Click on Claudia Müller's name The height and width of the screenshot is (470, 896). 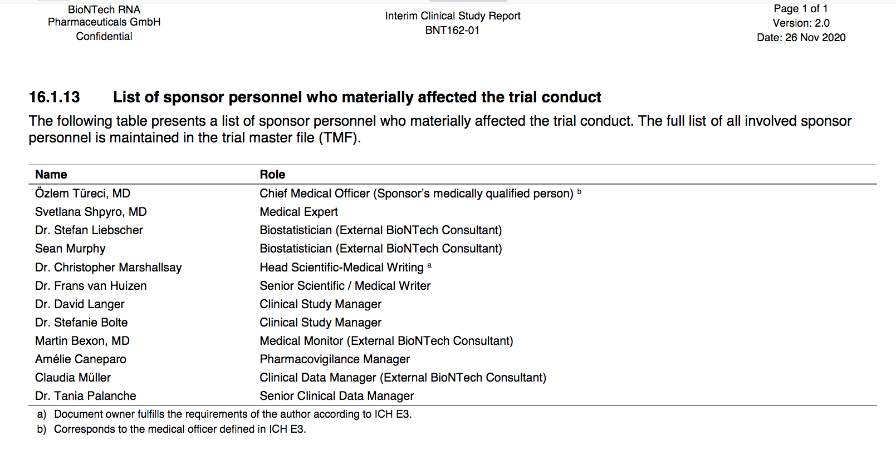tap(73, 378)
